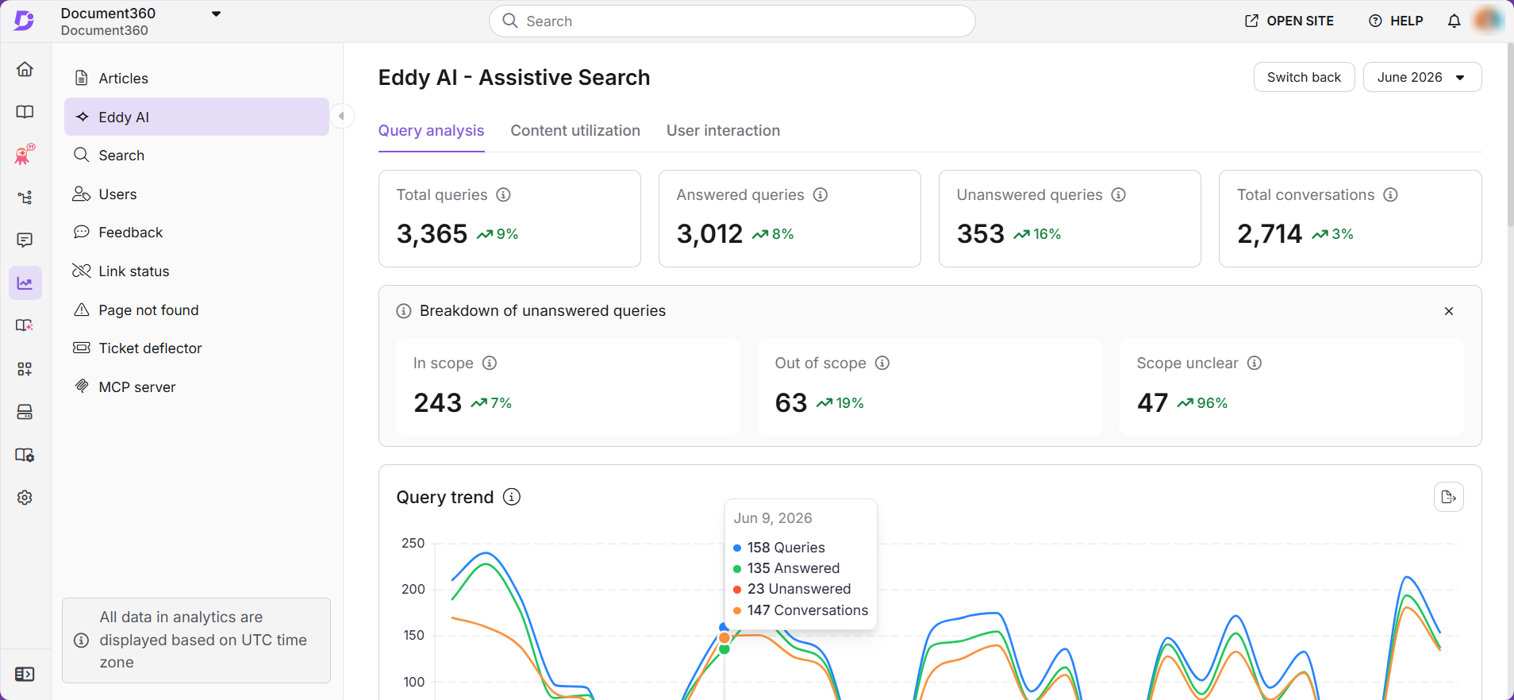Collapse the analytics side menu
This screenshot has width=1514, height=700.
[341, 116]
